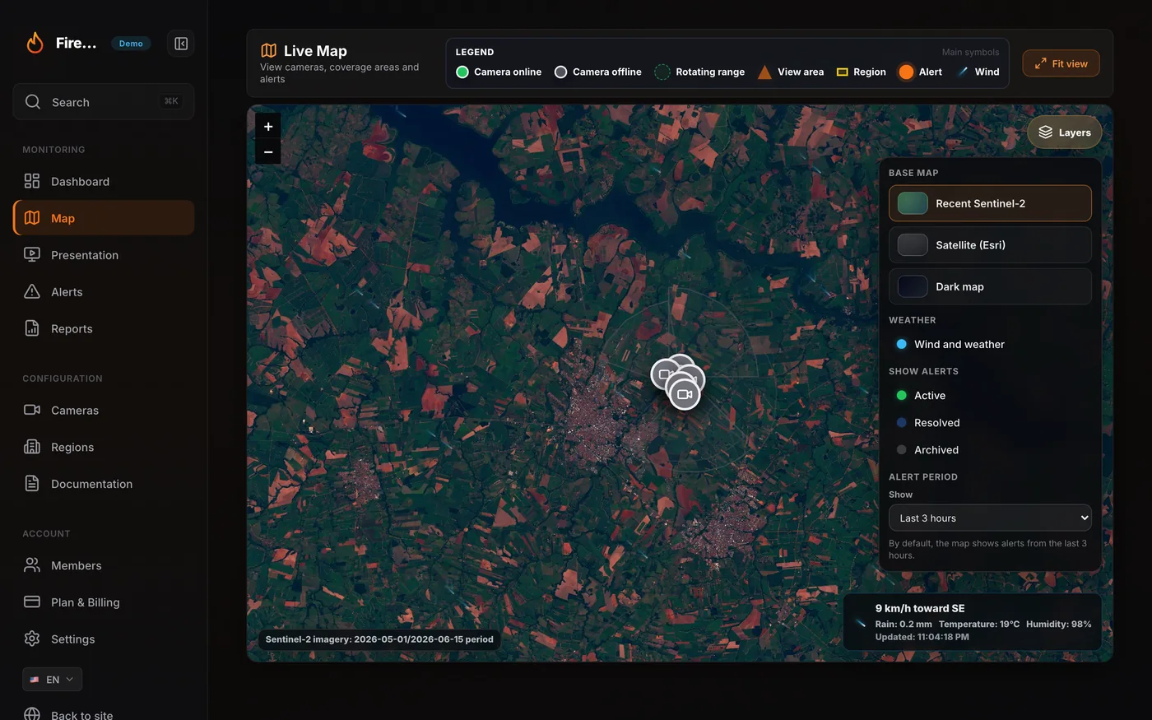Open the Last 3 hours dropdown
Screen dimensions: 1152x720
pyautogui.click(x=990, y=518)
